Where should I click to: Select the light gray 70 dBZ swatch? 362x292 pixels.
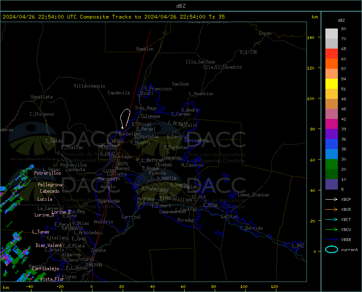(x=331, y=34)
